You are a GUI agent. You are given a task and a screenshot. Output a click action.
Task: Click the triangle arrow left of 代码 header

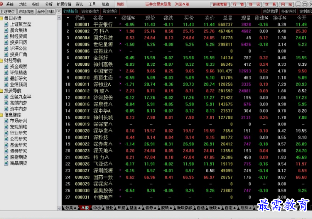pyautogui.click(x=68, y=18)
